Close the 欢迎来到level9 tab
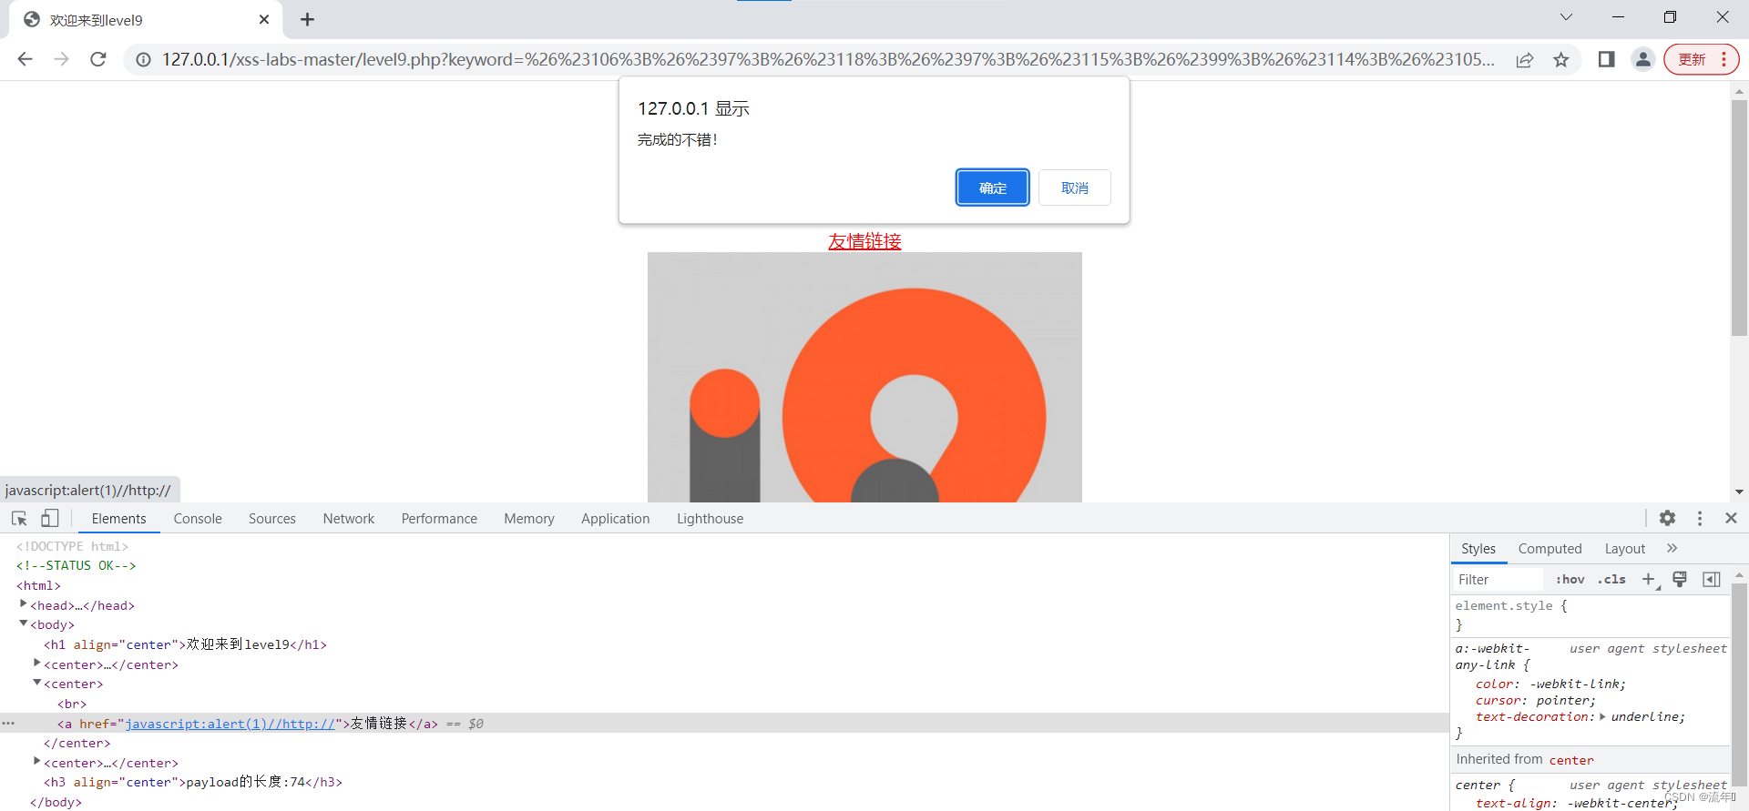Image resolution: width=1749 pixels, height=811 pixels. [264, 19]
